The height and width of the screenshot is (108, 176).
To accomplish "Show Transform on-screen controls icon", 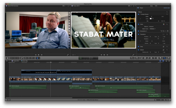I will 163,34.
